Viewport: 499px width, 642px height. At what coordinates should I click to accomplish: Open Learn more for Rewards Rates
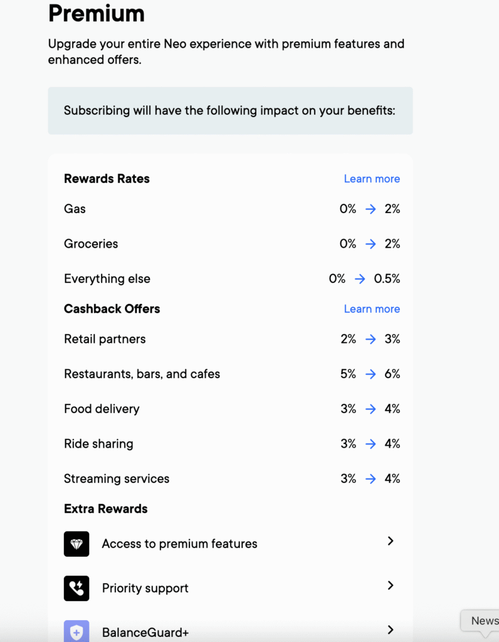(x=372, y=179)
